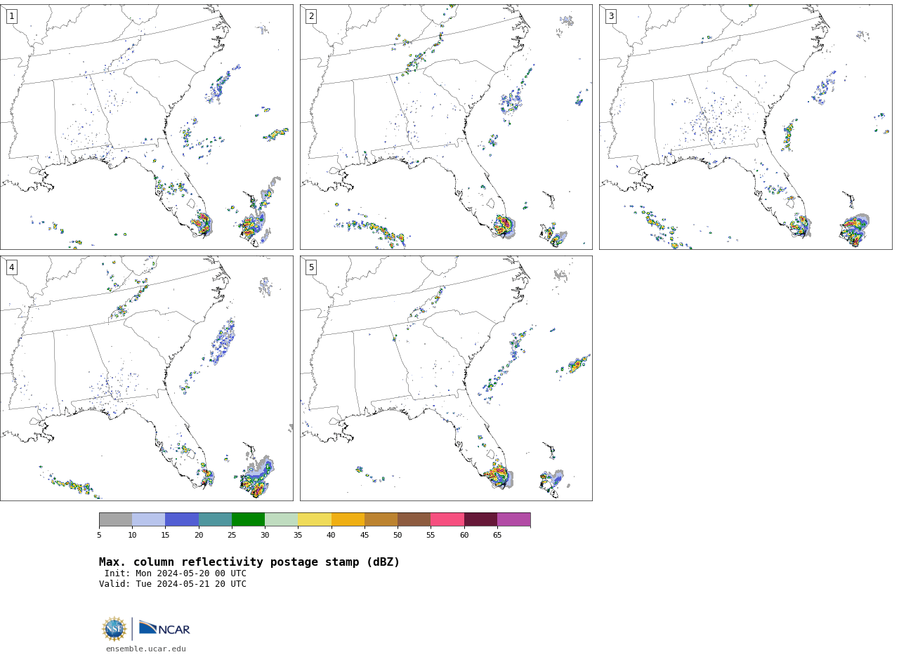Open ensemble member 3 reflectivity map
Screen dimensions: 899x657
[746, 127]
